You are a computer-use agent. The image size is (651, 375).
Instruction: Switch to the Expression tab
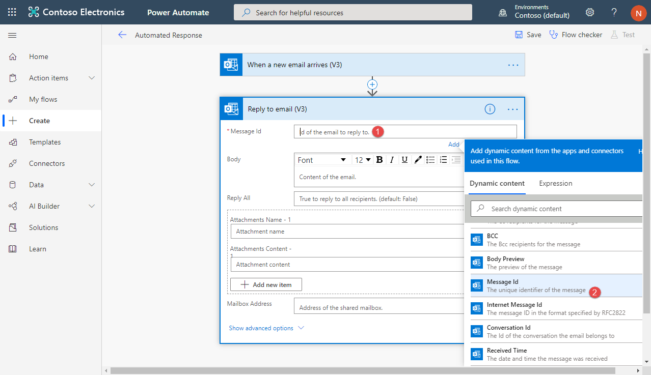[x=555, y=184]
